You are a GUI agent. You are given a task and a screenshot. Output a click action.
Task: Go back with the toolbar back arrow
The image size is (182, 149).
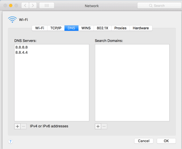click(25, 5)
